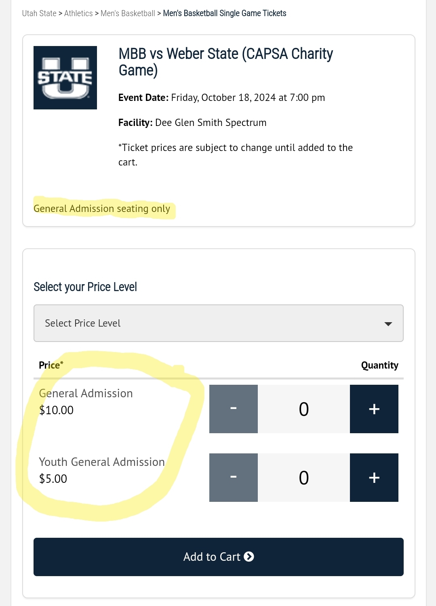Decrease General Admission quantity with minus
The height and width of the screenshot is (606, 436).
[x=234, y=409]
